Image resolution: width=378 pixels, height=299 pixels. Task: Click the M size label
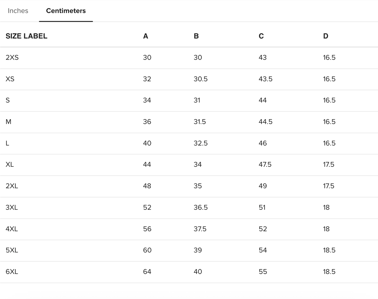point(8,122)
